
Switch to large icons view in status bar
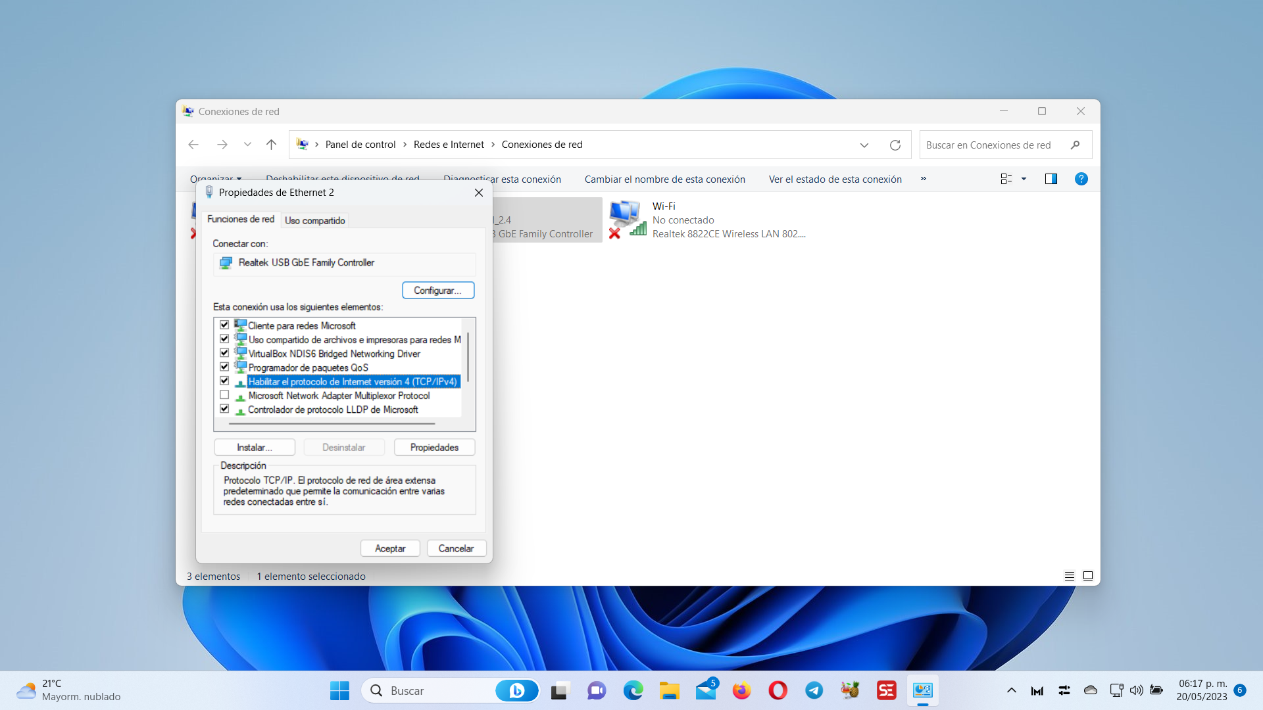pos(1088,576)
